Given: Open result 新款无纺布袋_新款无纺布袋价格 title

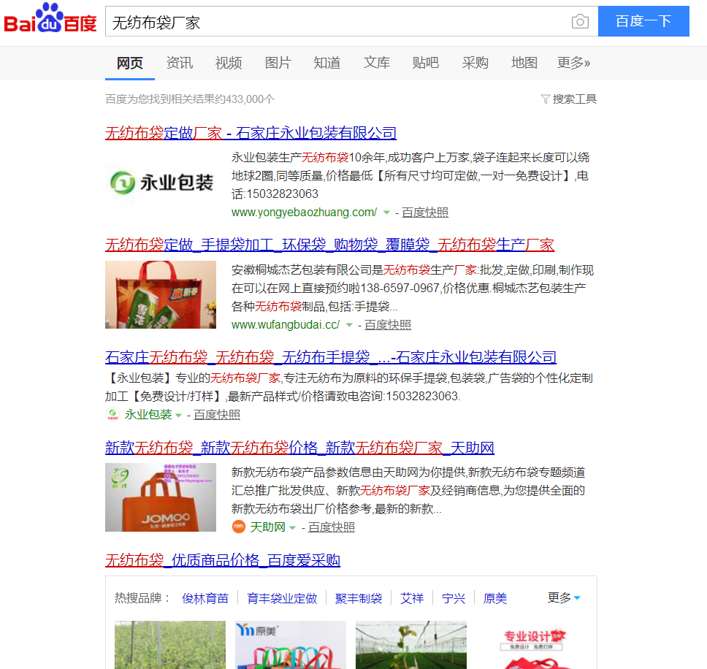Looking at the screenshot, I should 300,448.
